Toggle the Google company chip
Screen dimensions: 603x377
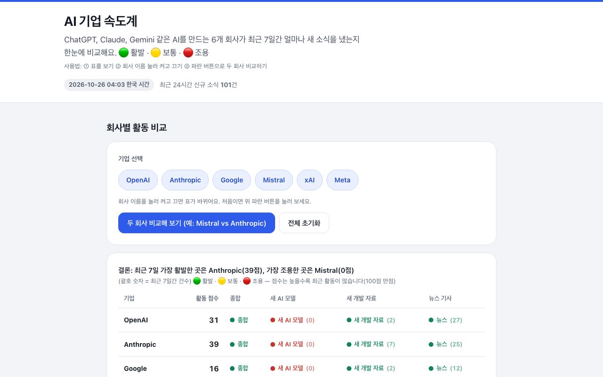click(232, 180)
